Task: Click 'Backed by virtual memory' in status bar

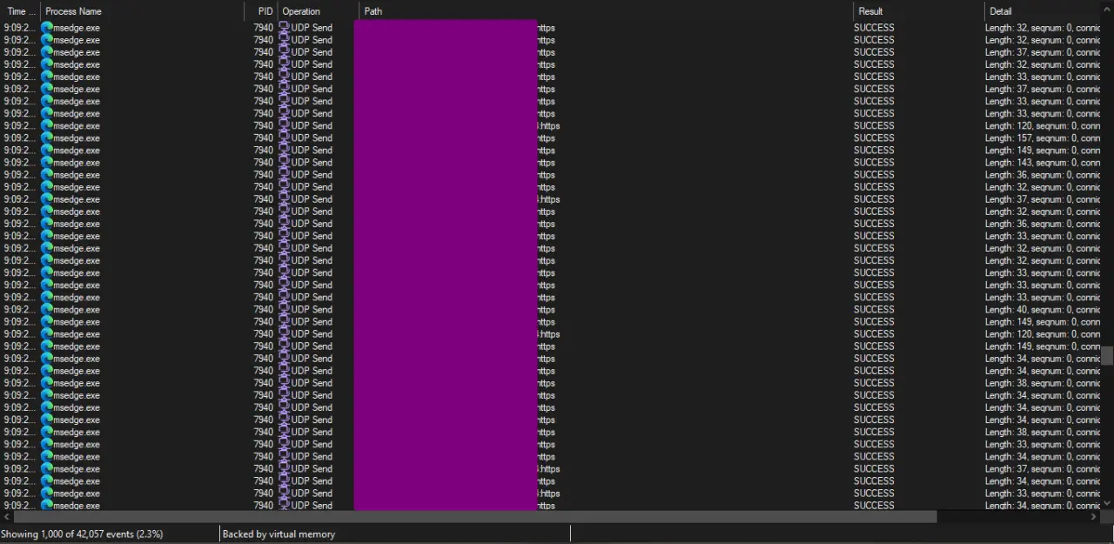Action: [278, 534]
